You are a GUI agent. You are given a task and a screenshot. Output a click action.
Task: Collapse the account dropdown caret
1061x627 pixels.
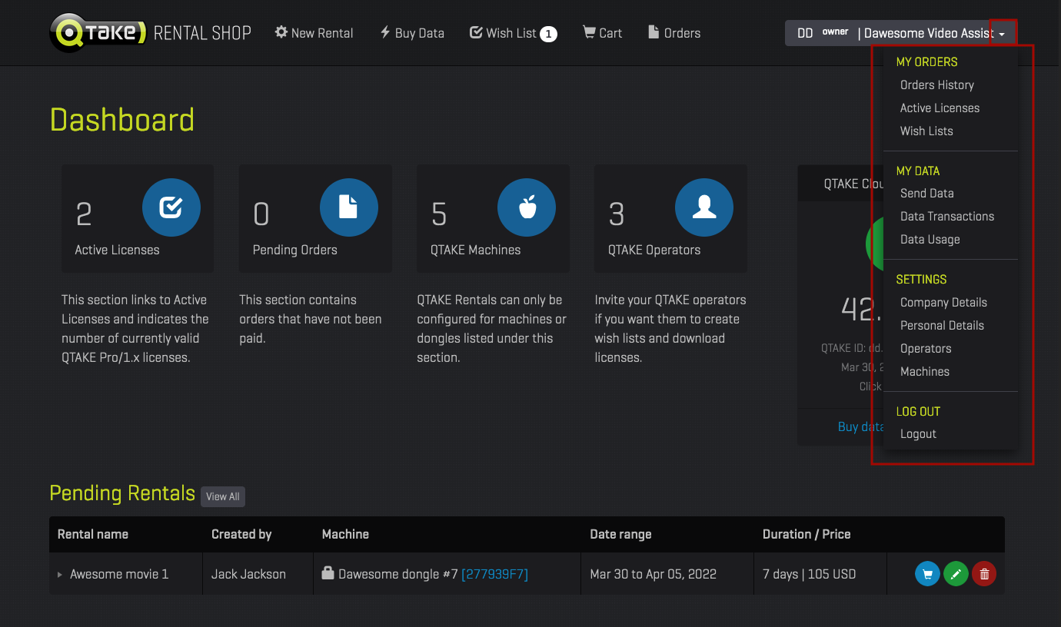click(x=1002, y=35)
